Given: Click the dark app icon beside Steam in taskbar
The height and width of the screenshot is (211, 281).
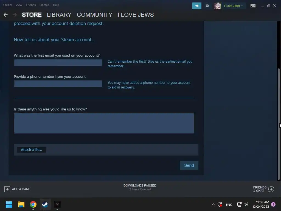Looking at the screenshot, I should [57, 204].
